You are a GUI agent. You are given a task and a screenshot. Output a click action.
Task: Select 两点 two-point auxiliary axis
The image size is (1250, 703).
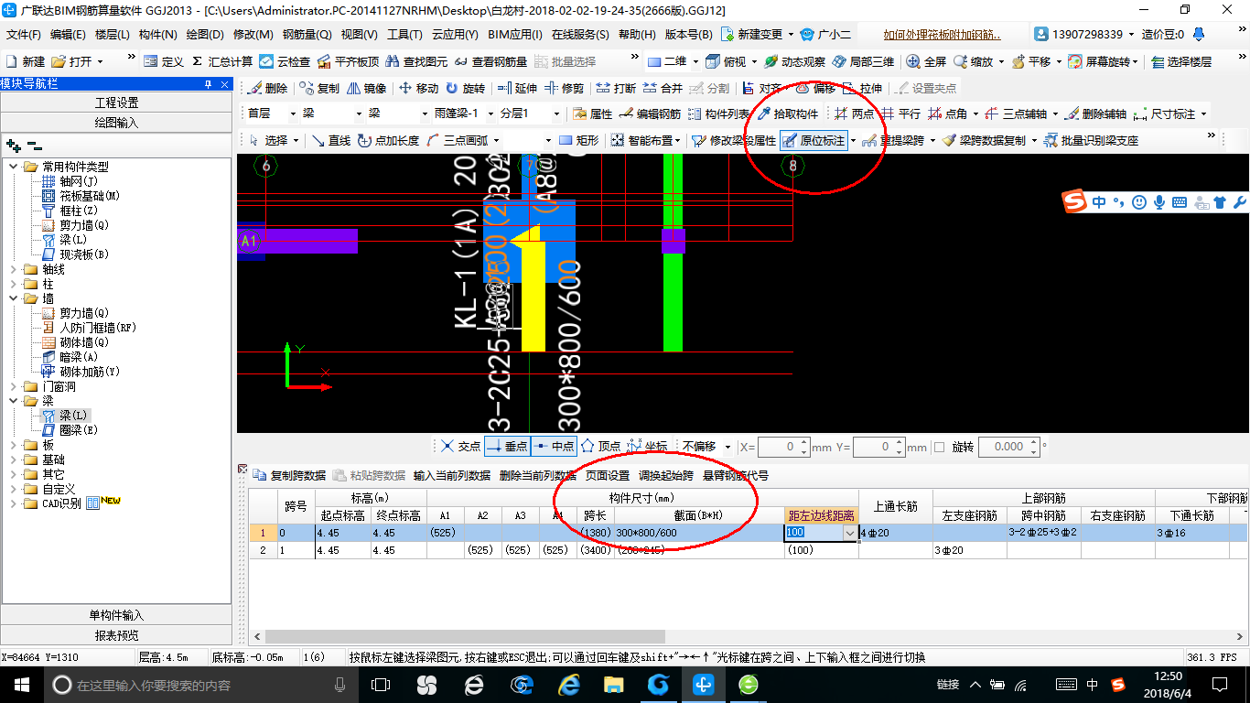point(854,114)
